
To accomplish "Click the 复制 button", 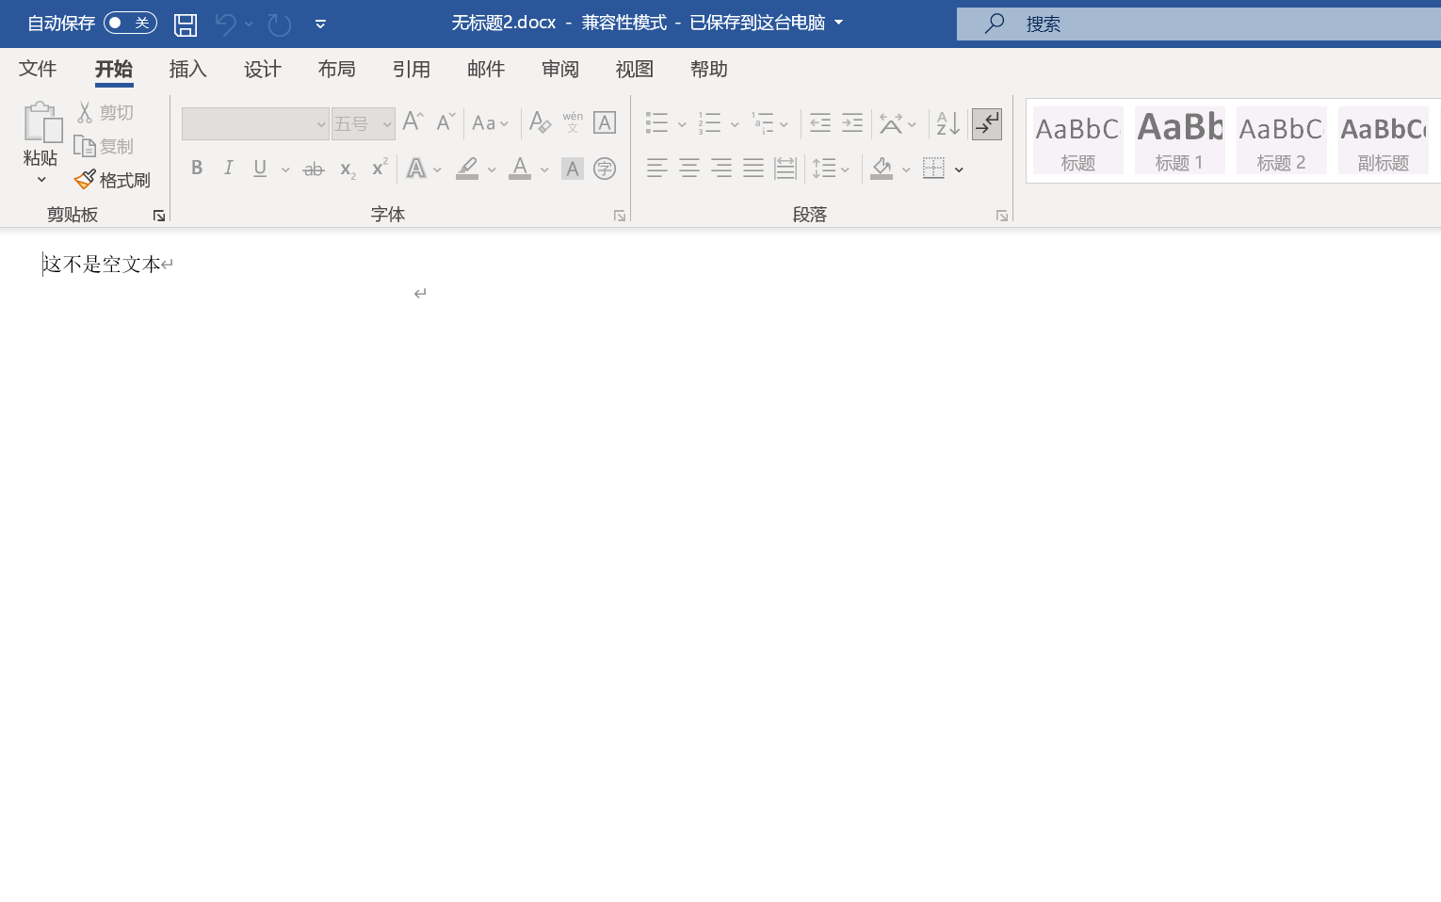I will point(105,147).
